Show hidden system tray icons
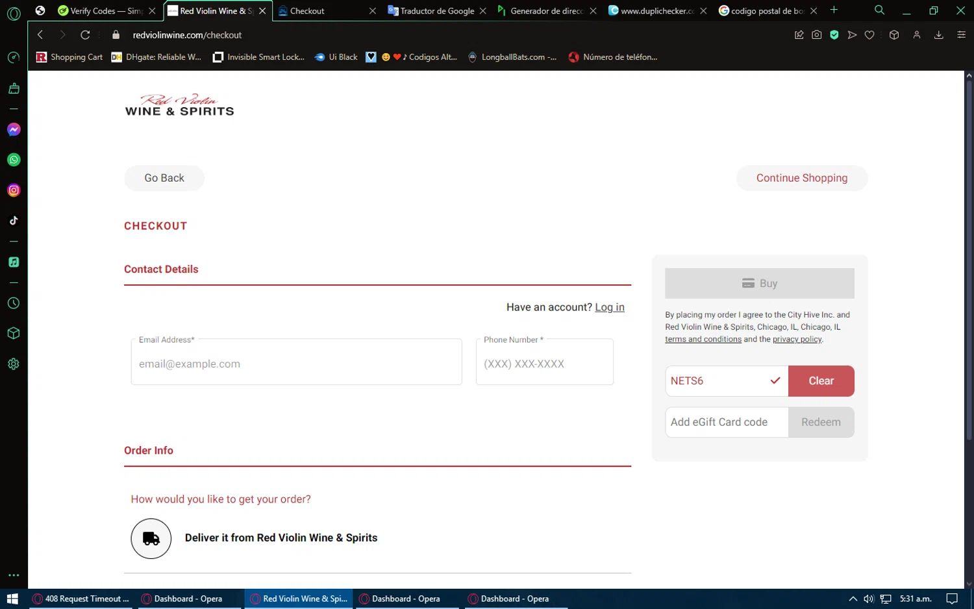974x609 pixels. [x=853, y=599]
